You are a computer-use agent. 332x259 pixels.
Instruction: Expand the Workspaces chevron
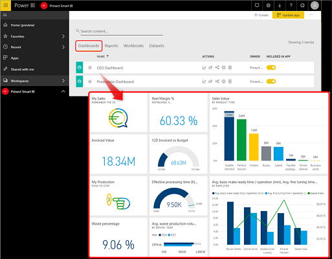pos(63,81)
